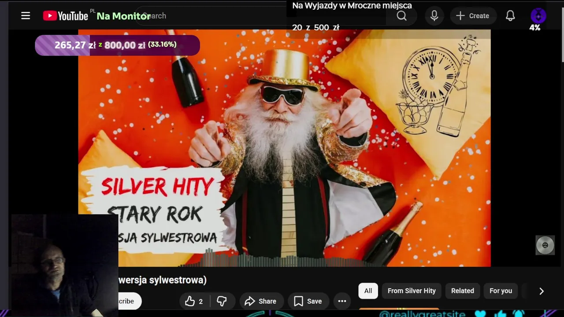Show more filter chips with right arrow
The width and height of the screenshot is (564, 317).
[542, 291]
